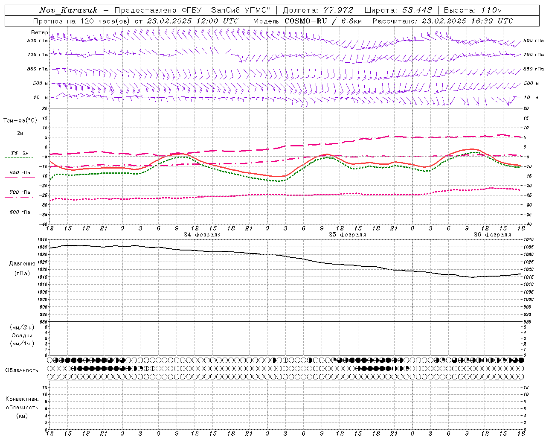Screen dimensions: 546x437
Task: Click the 'Облачность' cloud cover label
Action: point(22,370)
